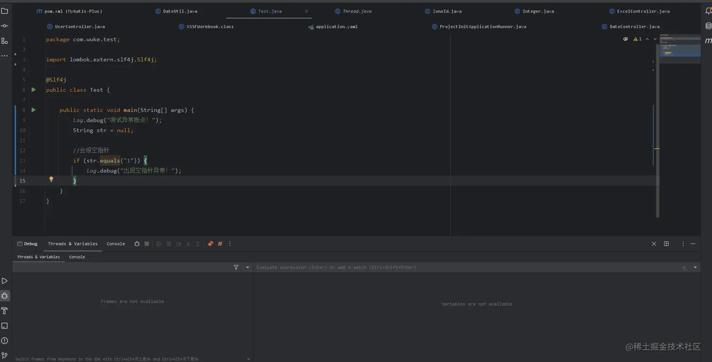This screenshot has width=712, height=362.
Task: Open the Project tool window folder icon
Action: (x=5, y=11)
